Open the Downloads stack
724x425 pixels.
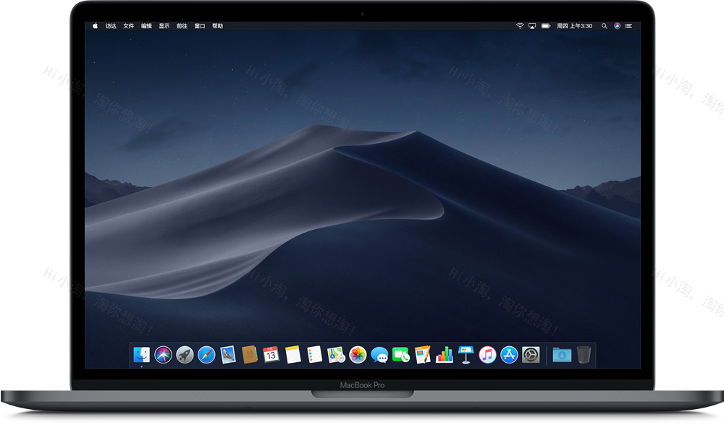[x=560, y=354]
